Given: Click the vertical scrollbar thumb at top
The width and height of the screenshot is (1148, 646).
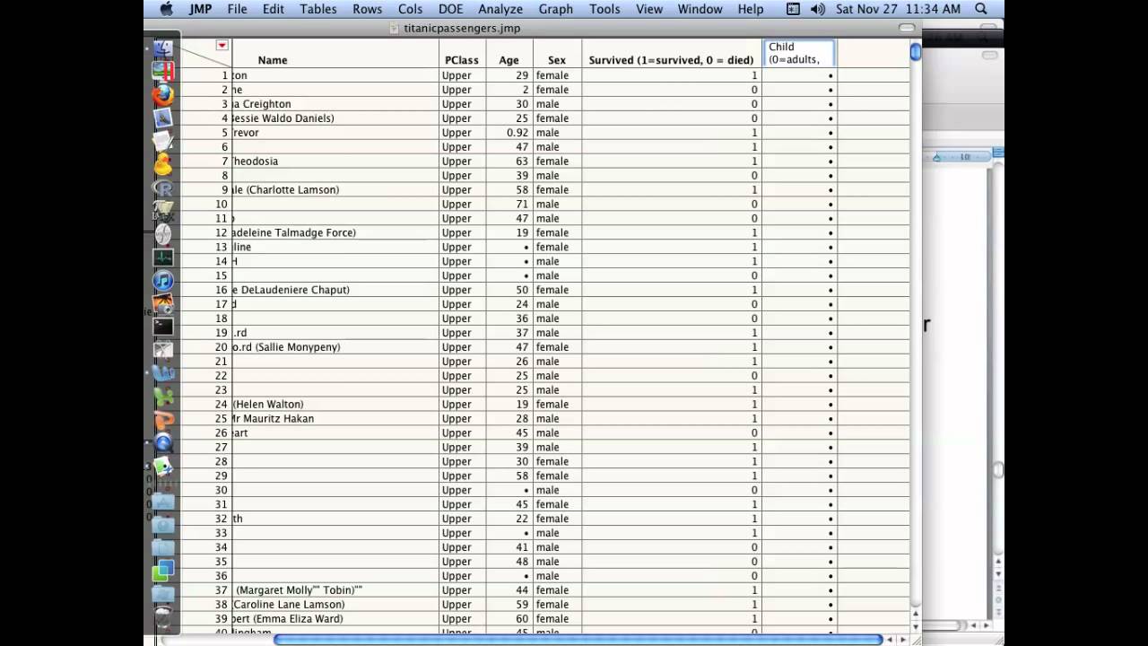Looking at the screenshot, I should [915, 52].
